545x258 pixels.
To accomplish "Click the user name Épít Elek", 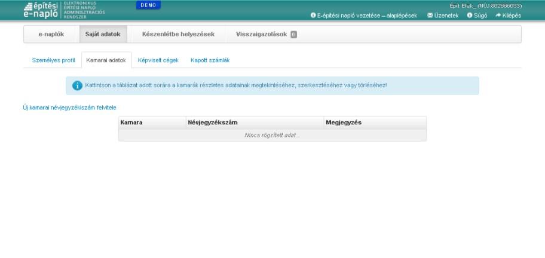I will click(486, 6).
